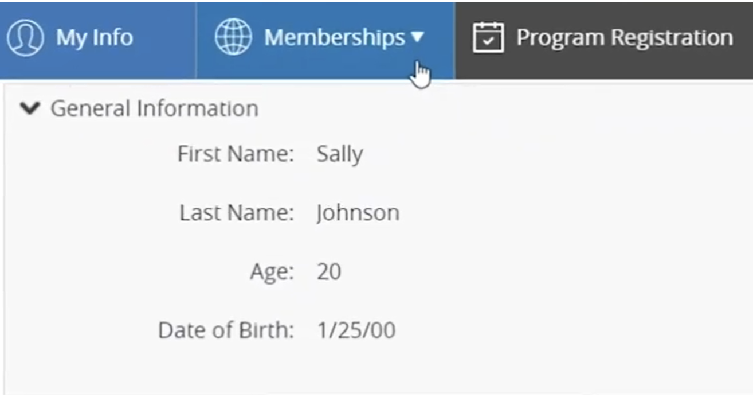This screenshot has height=397, width=753.
Task: Click the Age label
Action: point(272,272)
